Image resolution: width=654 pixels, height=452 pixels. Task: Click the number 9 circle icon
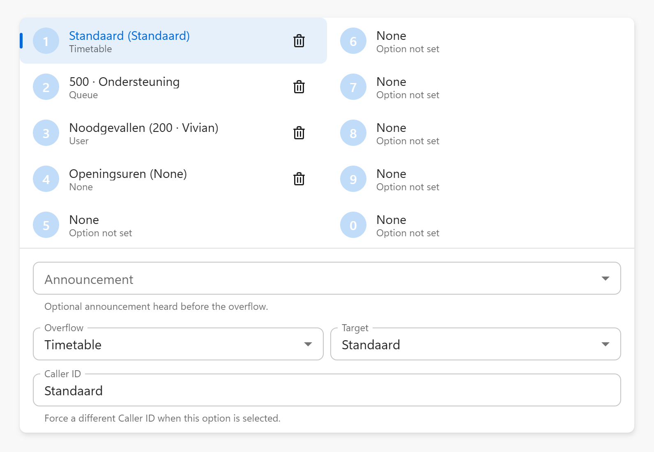(x=353, y=179)
